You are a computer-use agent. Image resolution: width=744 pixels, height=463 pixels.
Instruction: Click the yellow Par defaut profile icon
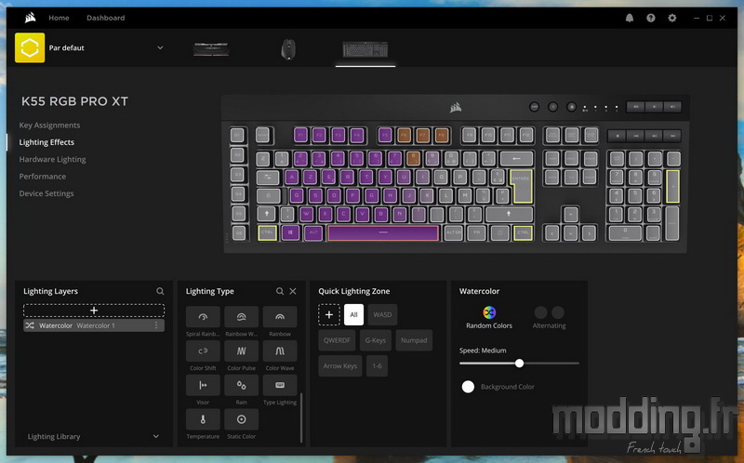(x=30, y=47)
